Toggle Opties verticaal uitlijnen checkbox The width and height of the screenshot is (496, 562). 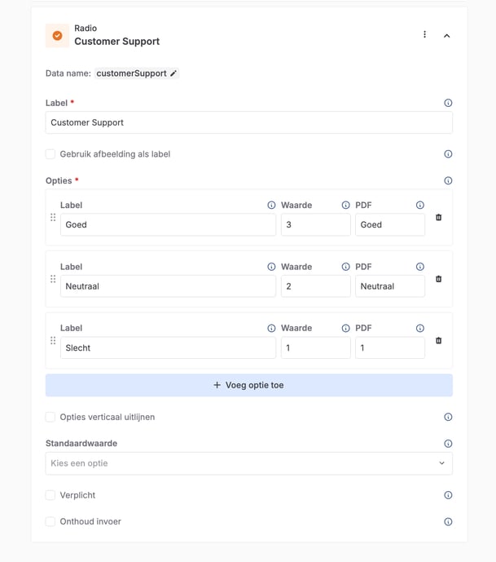[x=50, y=417]
